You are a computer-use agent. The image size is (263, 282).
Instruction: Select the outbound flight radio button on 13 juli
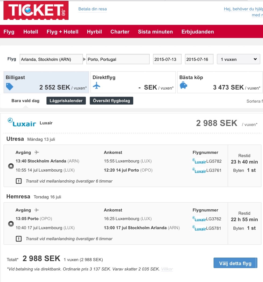pos(11,166)
